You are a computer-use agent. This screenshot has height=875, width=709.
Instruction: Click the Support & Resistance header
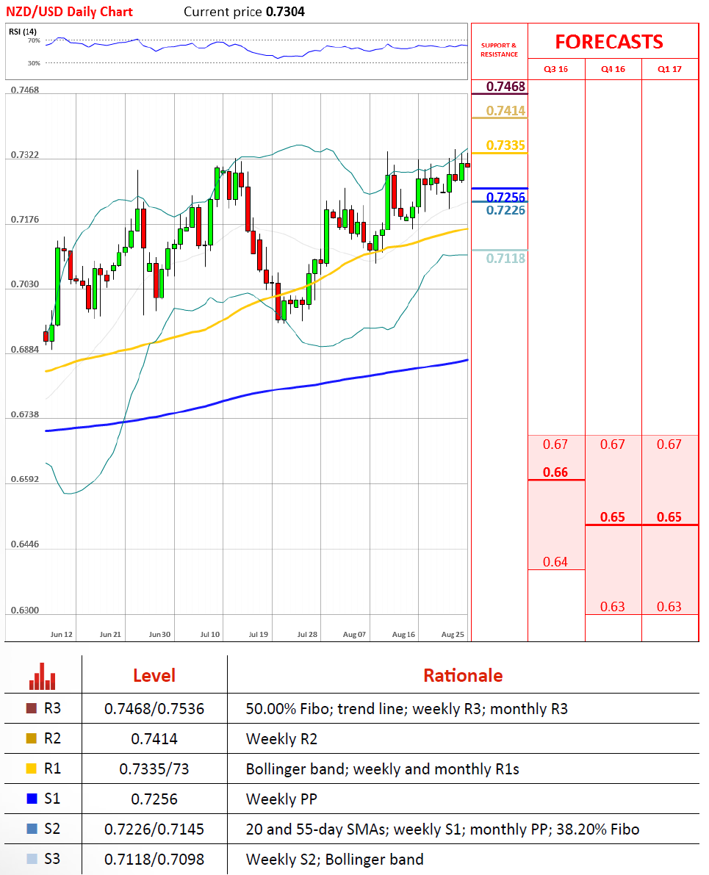[499, 50]
